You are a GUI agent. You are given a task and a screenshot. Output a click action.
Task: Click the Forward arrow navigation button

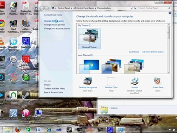point(46,8)
